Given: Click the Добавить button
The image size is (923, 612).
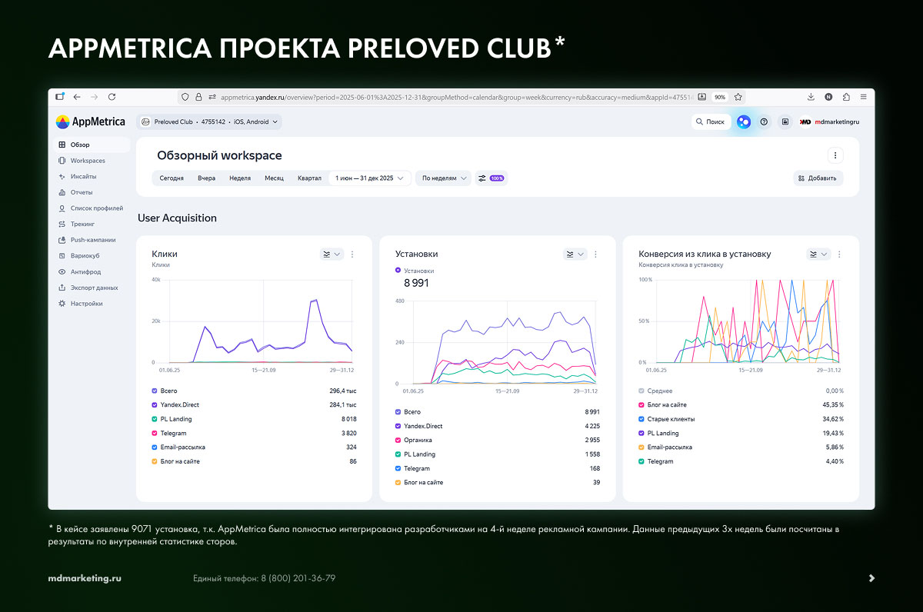Looking at the screenshot, I should (818, 178).
